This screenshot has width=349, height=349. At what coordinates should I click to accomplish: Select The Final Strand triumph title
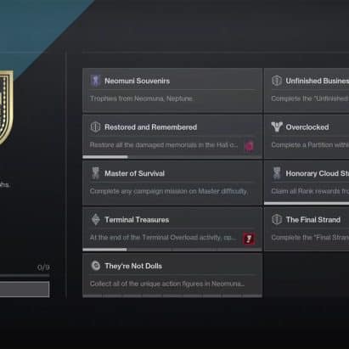pyautogui.click(x=313, y=220)
